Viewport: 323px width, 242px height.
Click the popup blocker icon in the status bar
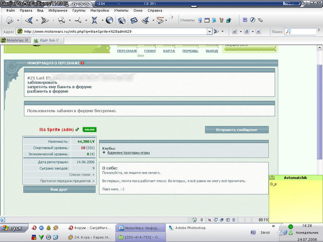point(210,220)
